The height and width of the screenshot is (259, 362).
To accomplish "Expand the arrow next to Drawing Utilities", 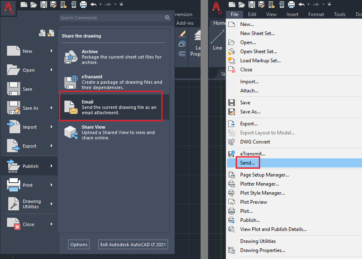I will click(52, 204).
